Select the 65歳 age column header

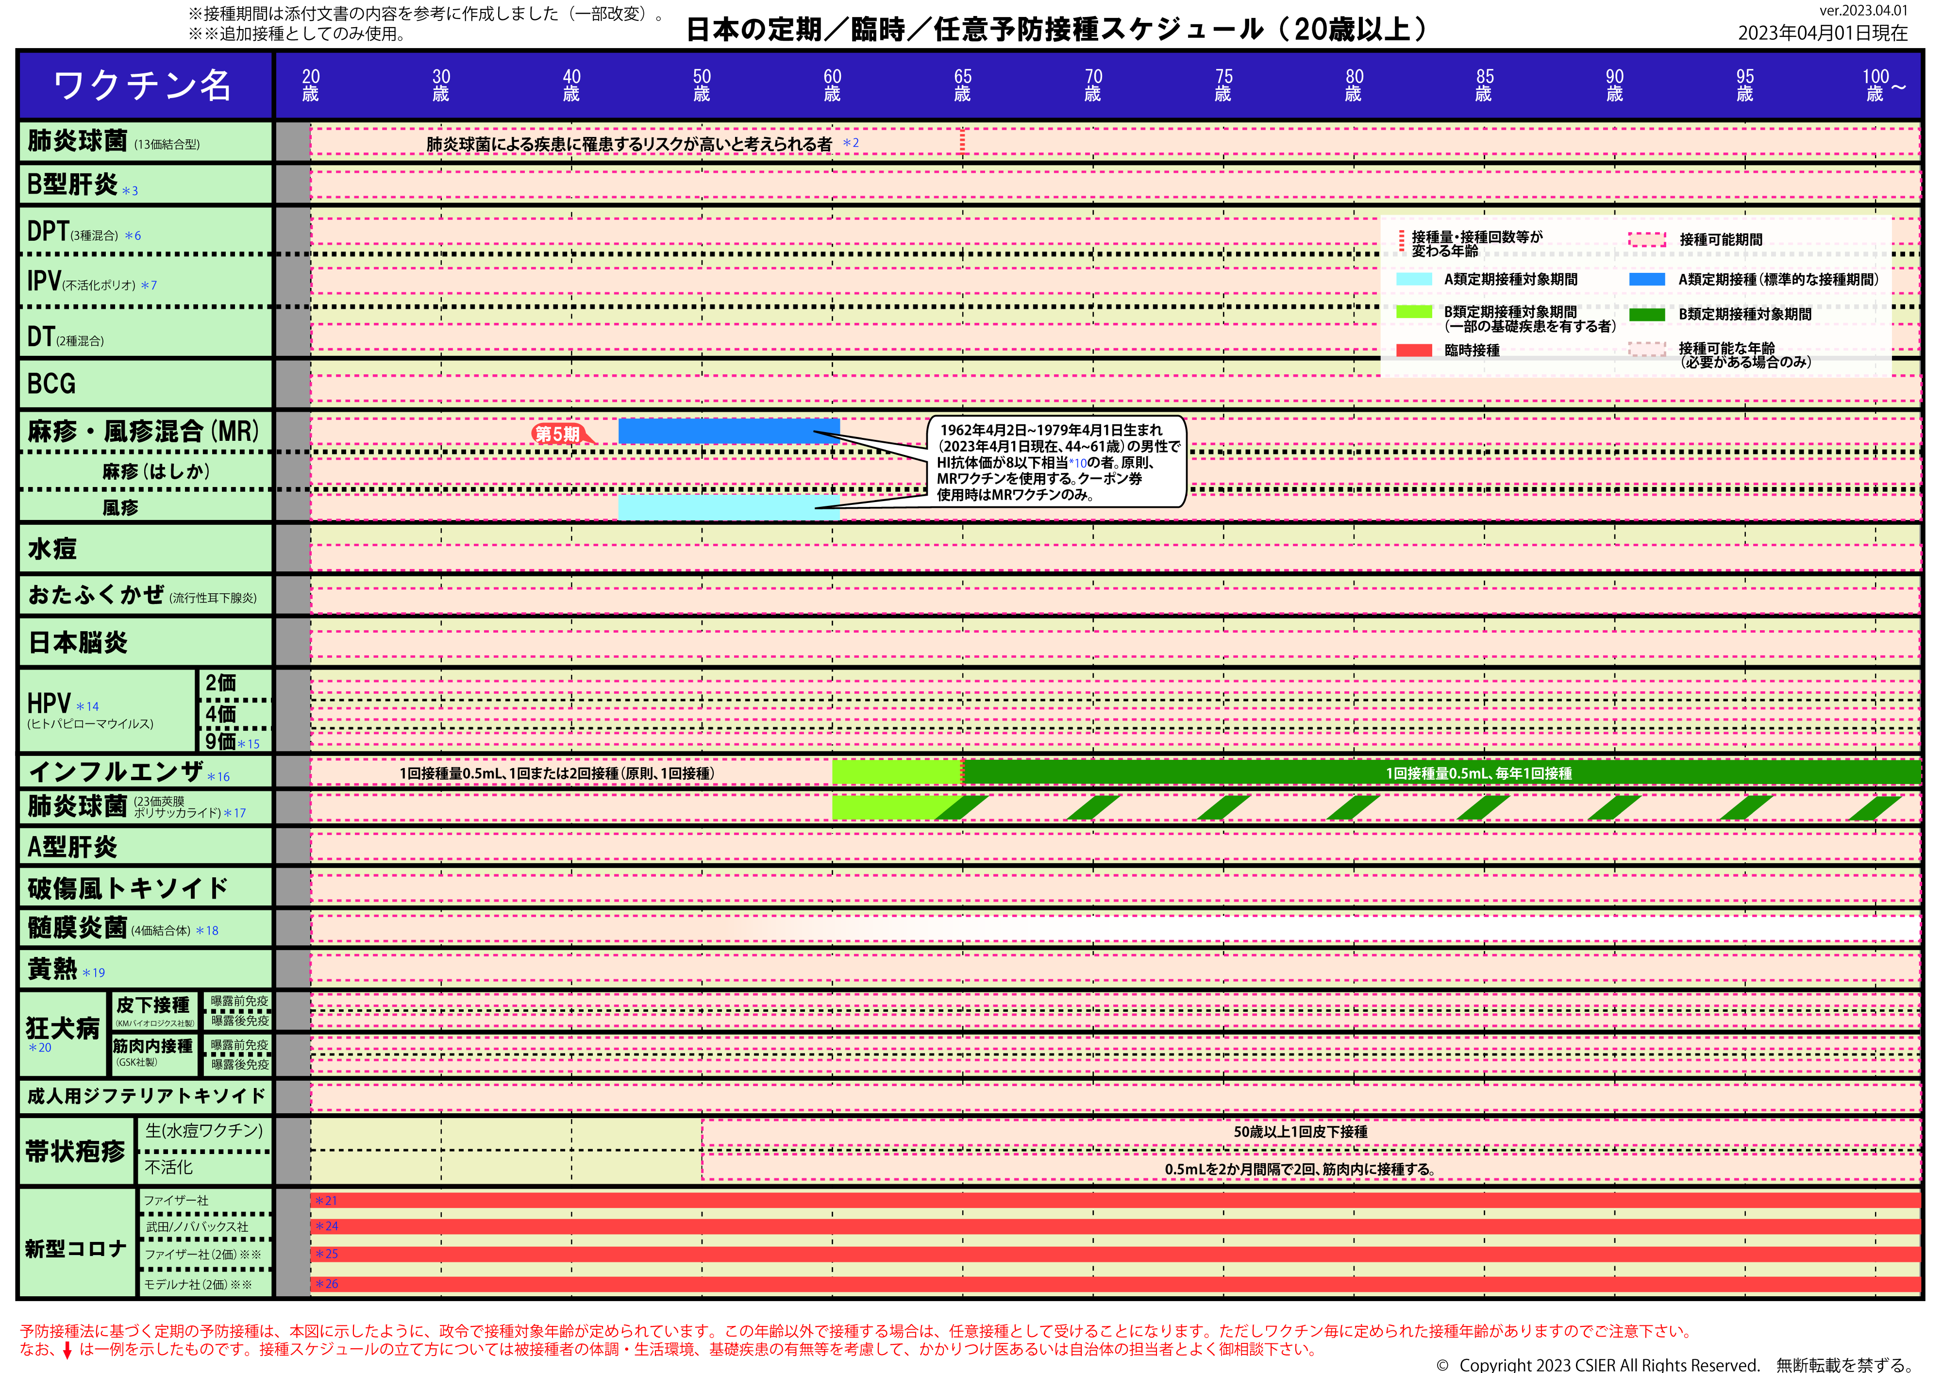tap(963, 85)
